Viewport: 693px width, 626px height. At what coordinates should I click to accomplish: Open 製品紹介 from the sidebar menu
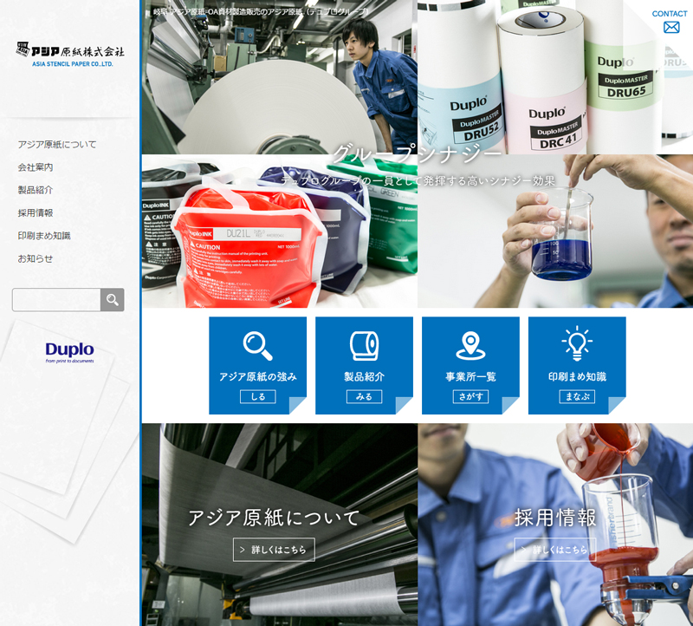tap(36, 190)
